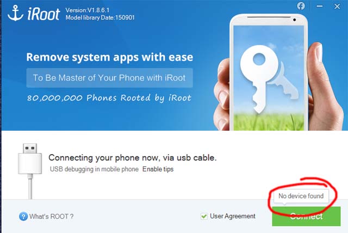Image resolution: width=348 pixels, height=233 pixels.
Task: Minimize the iRoot window
Action: (320, 6)
